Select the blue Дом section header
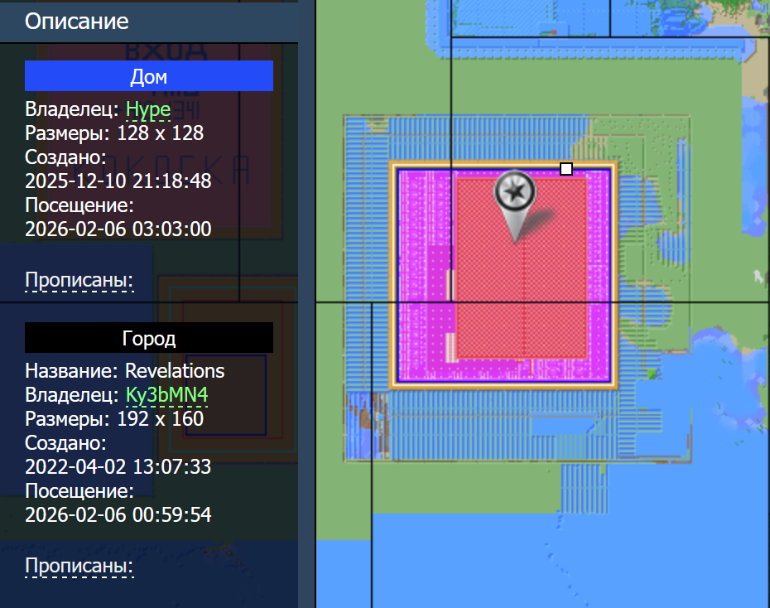 pos(149,76)
